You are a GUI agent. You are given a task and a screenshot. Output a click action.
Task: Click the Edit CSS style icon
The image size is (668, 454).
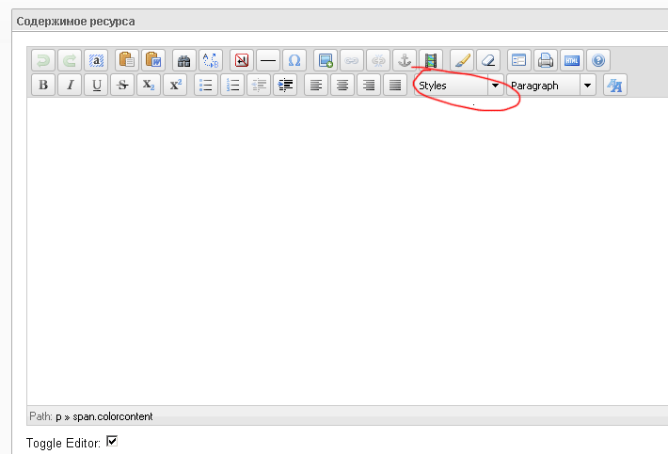(x=615, y=85)
